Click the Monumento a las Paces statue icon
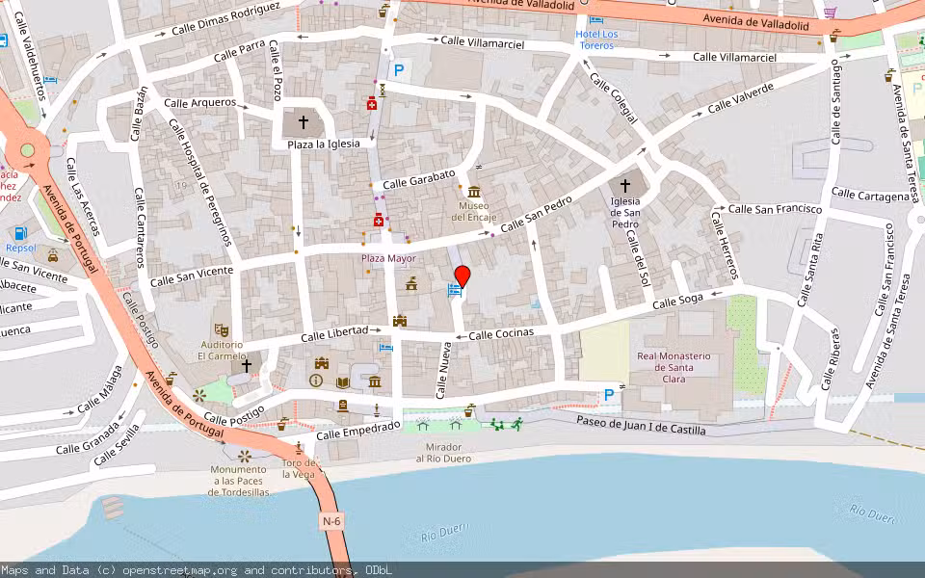925x578 pixels. pyautogui.click(x=244, y=455)
